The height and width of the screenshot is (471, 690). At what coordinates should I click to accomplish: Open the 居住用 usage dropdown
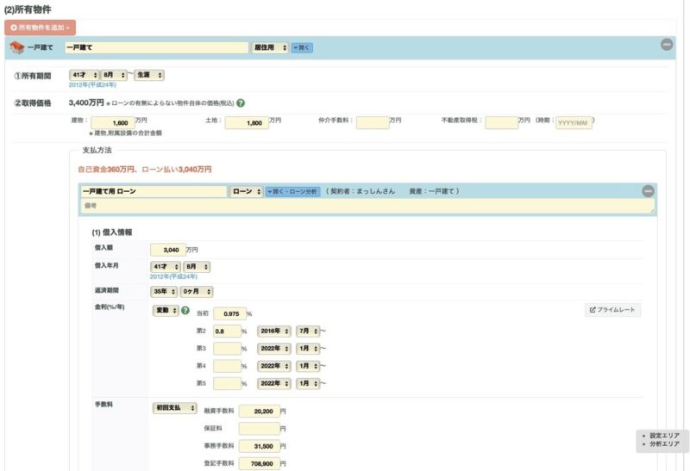tap(270, 47)
